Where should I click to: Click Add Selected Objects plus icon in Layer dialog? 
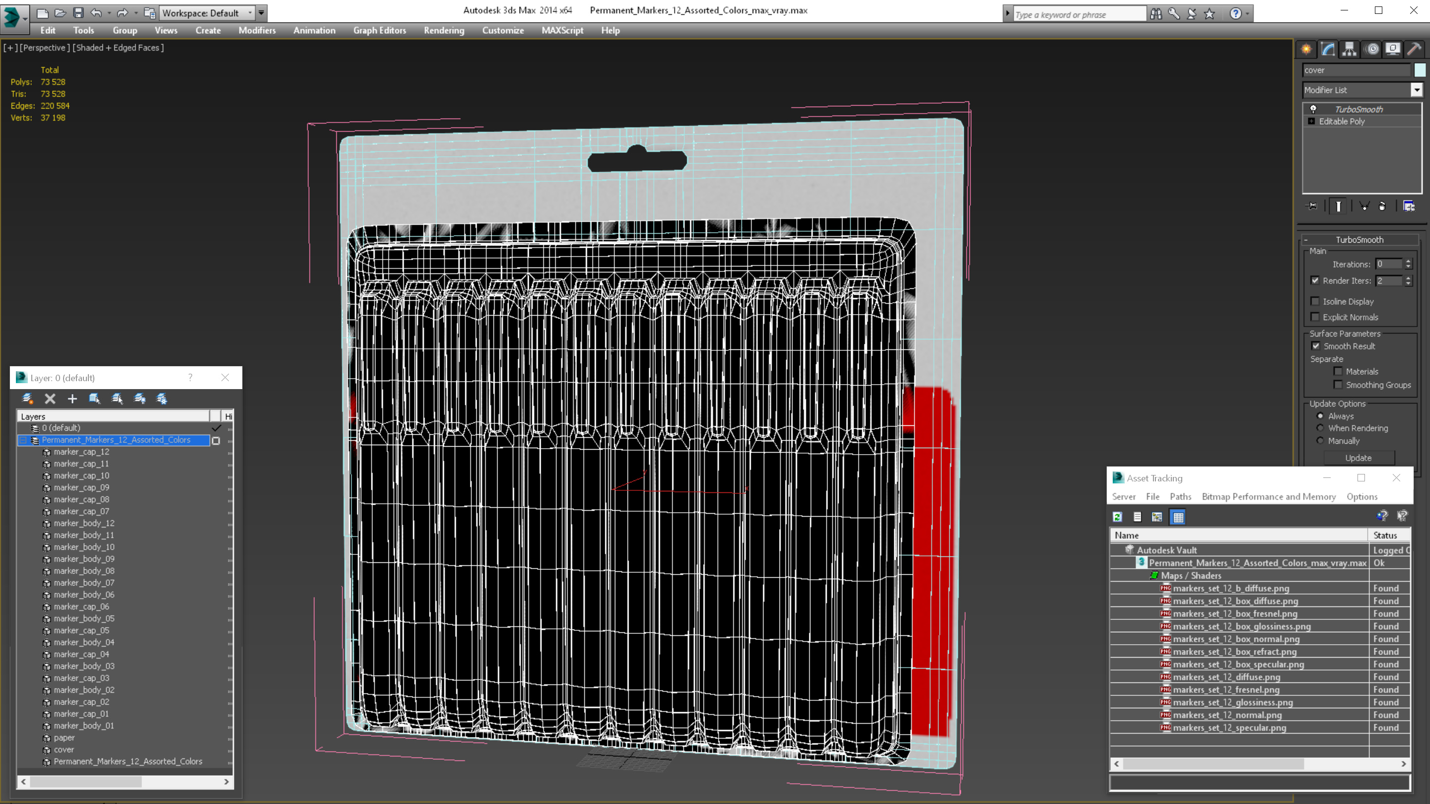point(72,399)
